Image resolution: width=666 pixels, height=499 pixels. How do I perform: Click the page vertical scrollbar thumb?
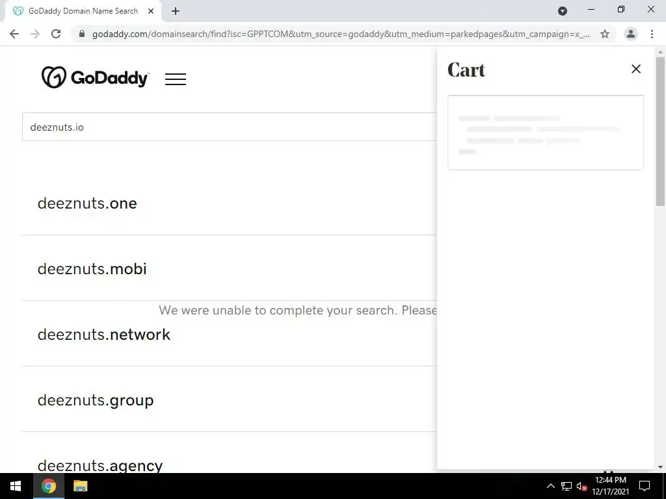click(660, 131)
